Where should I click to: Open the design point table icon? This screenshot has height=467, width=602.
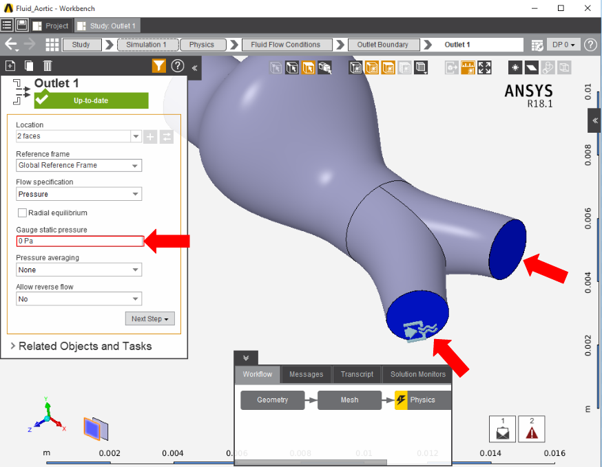pyautogui.click(x=537, y=45)
